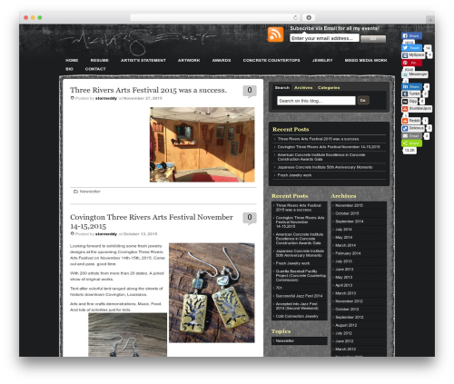
Task: Open Newsletter under Topics
Action: point(285,340)
